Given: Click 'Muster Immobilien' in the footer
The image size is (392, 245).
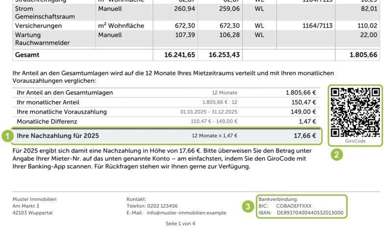Looking at the screenshot, I should click(34, 199).
